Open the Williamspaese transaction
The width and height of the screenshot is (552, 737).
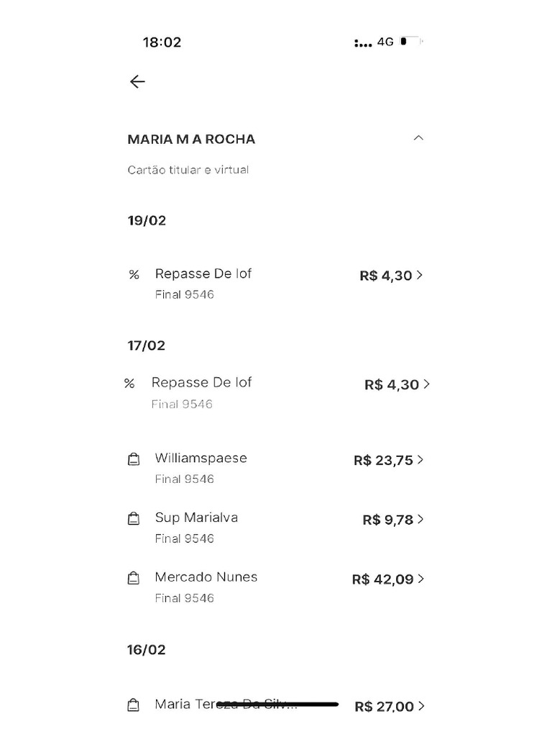coord(201,458)
